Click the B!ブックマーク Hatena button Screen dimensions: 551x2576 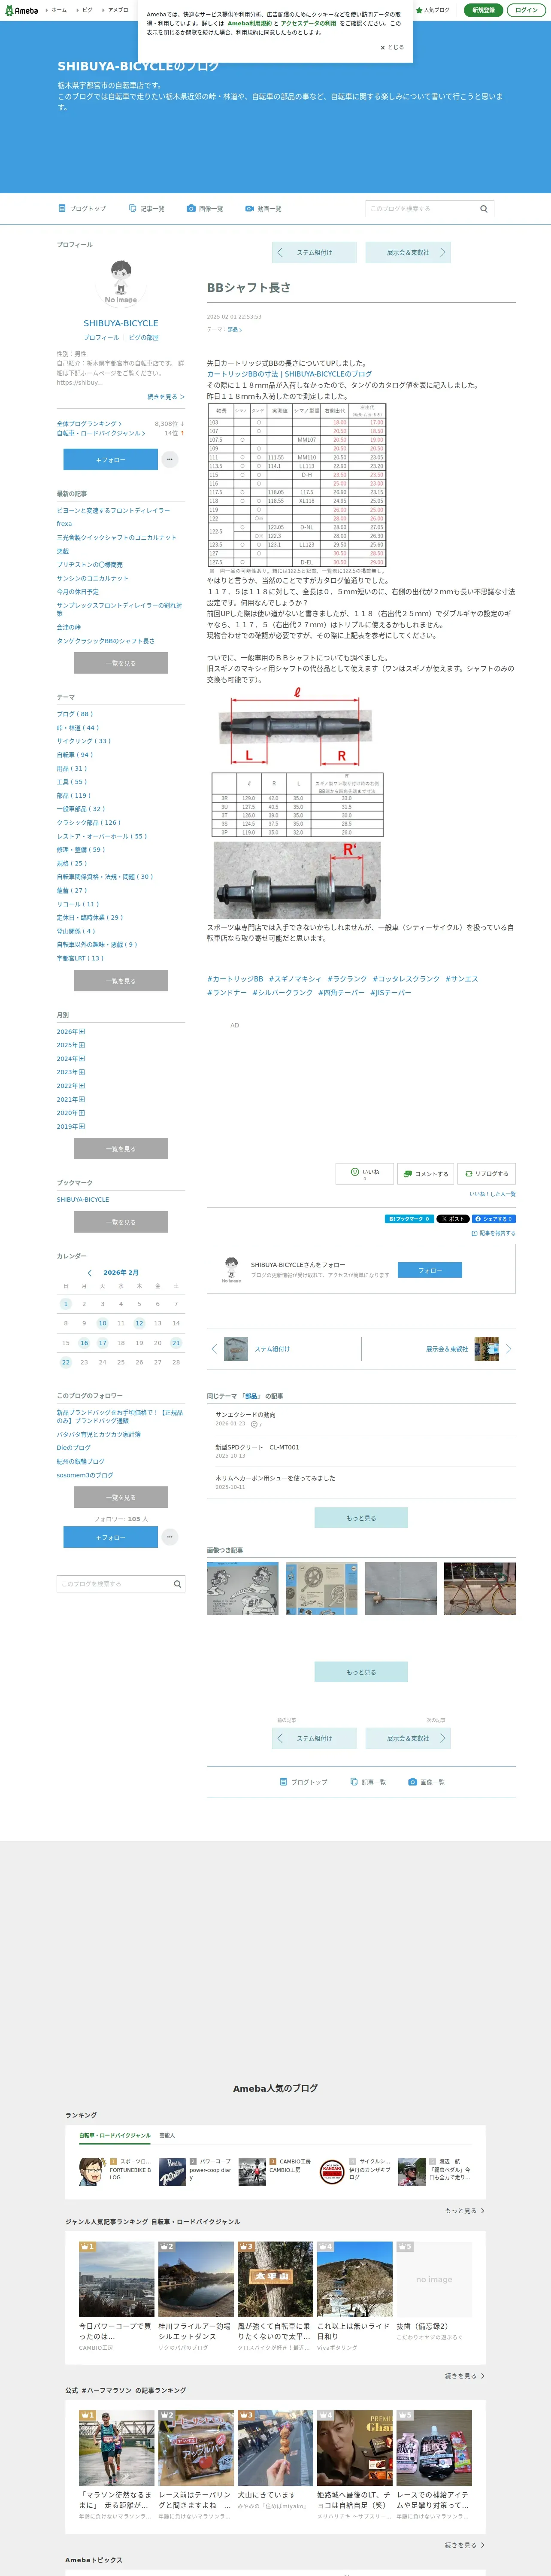point(409,1219)
